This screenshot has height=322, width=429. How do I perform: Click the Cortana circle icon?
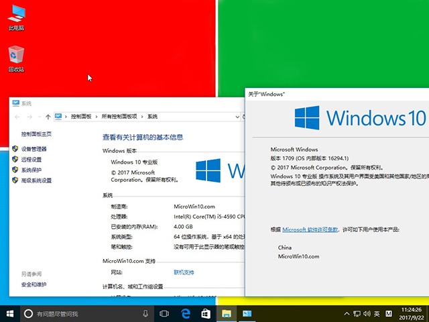[x=28, y=313]
